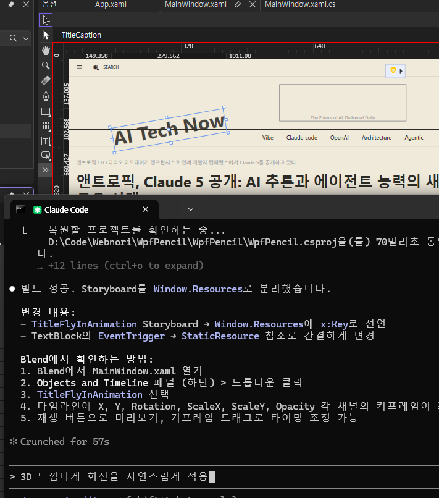Image resolution: width=439 pixels, height=498 pixels.
Task: Switch to the MainWindow.xaml.cs tab
Action: pyautogui.click(x=299, y=5)
